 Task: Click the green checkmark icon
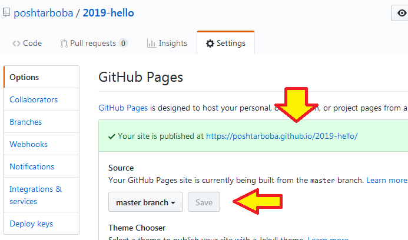pos(112,136)
